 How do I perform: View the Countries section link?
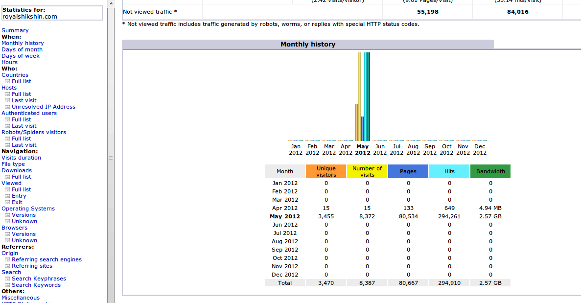(x=15, y=75)
